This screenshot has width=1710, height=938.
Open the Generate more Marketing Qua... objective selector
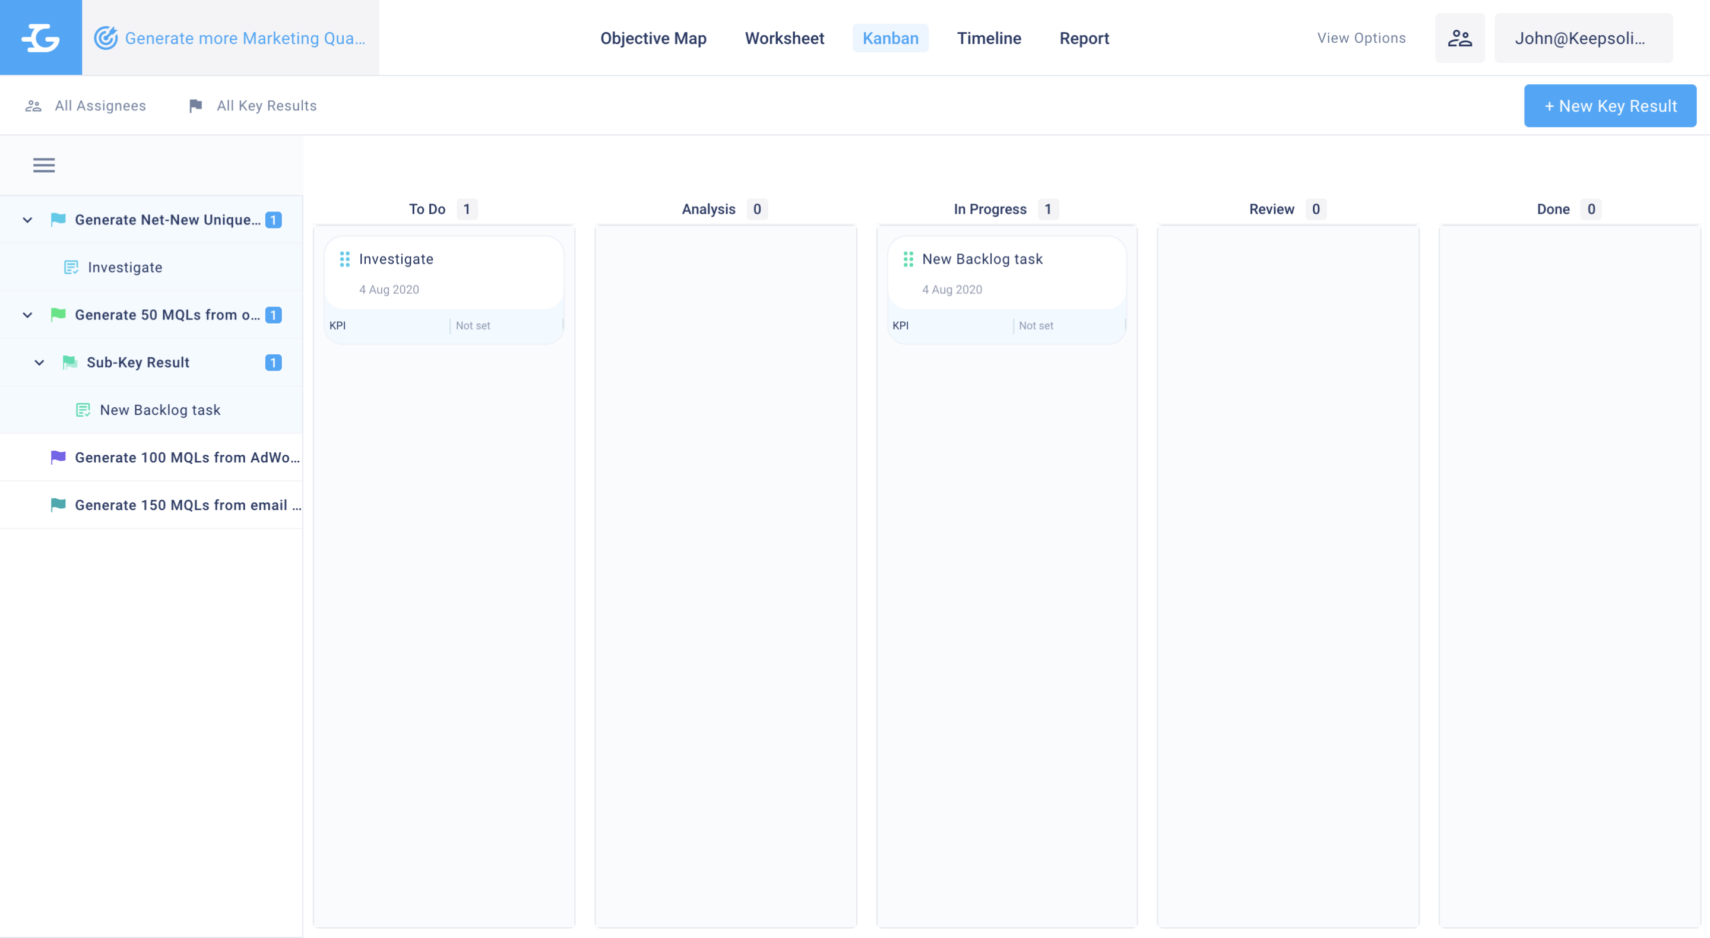point(230,38)
